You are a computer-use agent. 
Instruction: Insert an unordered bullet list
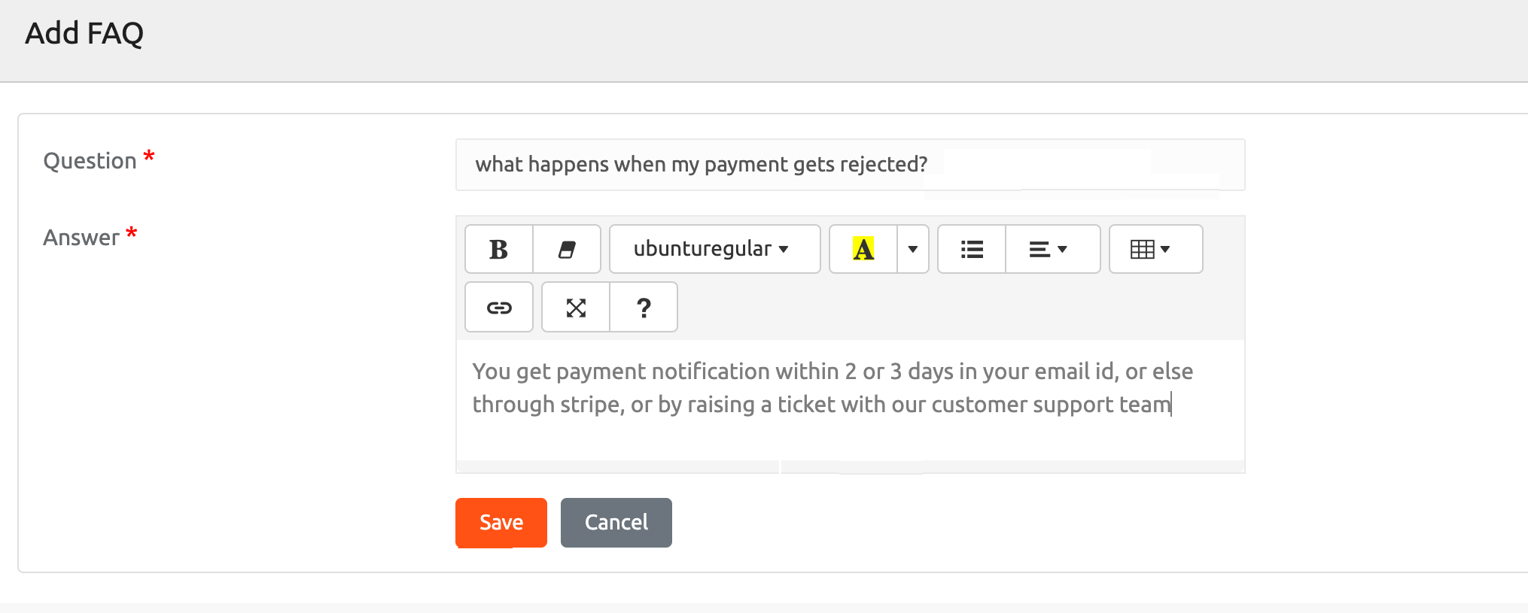971,249
